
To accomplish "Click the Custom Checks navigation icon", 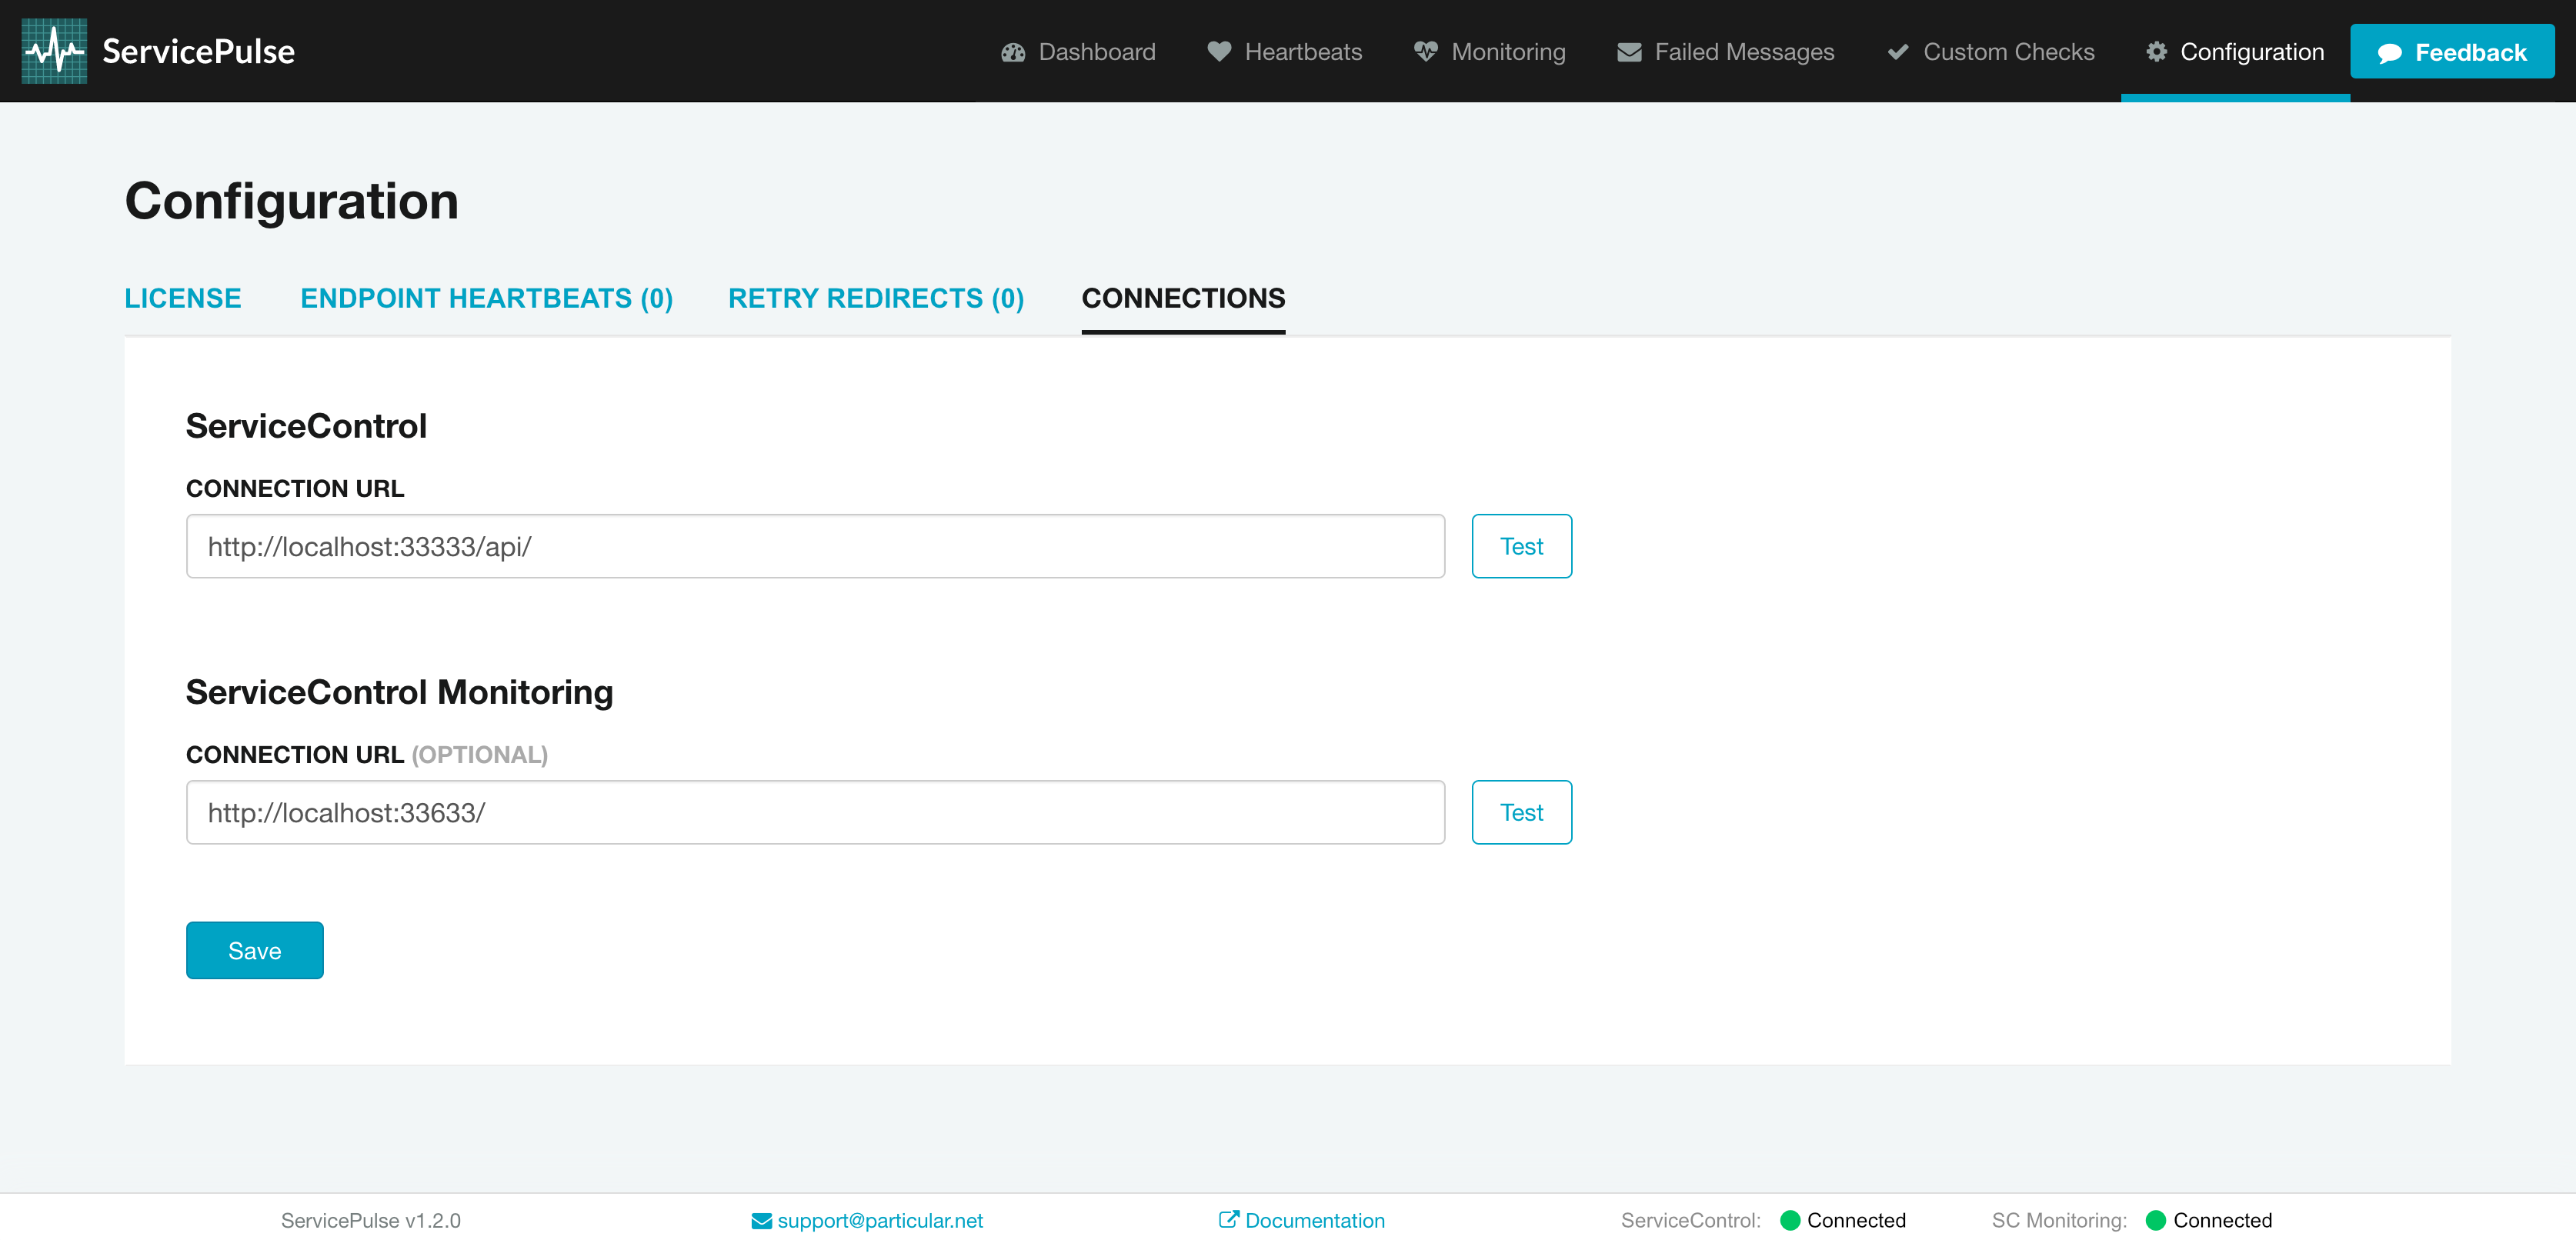I will pos(1897,51).
